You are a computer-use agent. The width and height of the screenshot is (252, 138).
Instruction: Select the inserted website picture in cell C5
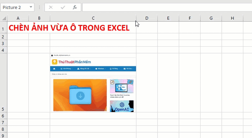click(93, 83)
